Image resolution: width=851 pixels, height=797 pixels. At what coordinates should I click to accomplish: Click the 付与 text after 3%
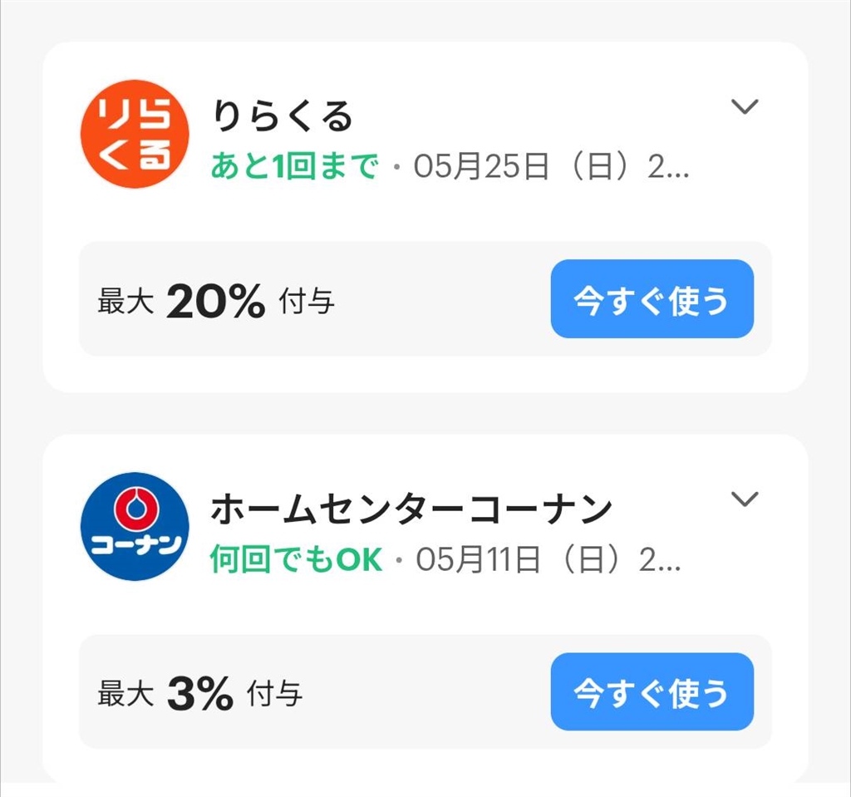coord(274,695)
